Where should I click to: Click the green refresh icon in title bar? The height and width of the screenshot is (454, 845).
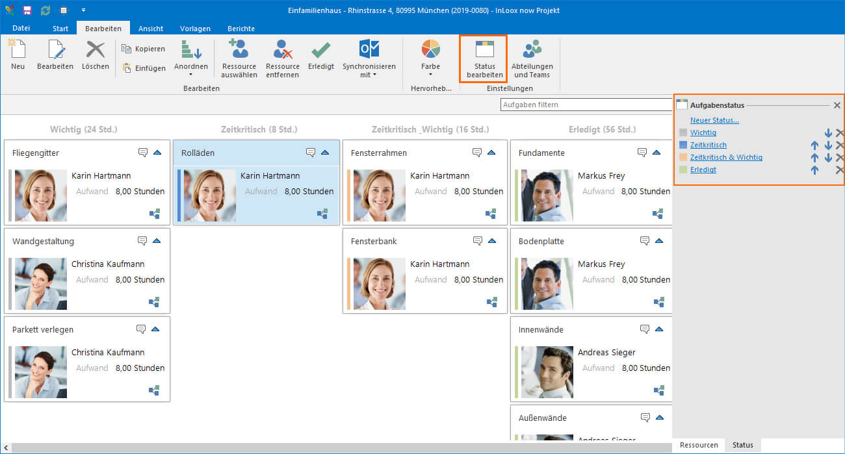click(45, 10)
